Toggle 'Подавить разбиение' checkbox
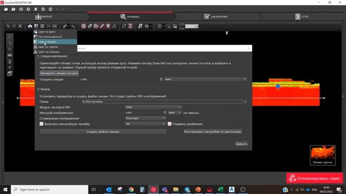 click(x=169, y=124)
